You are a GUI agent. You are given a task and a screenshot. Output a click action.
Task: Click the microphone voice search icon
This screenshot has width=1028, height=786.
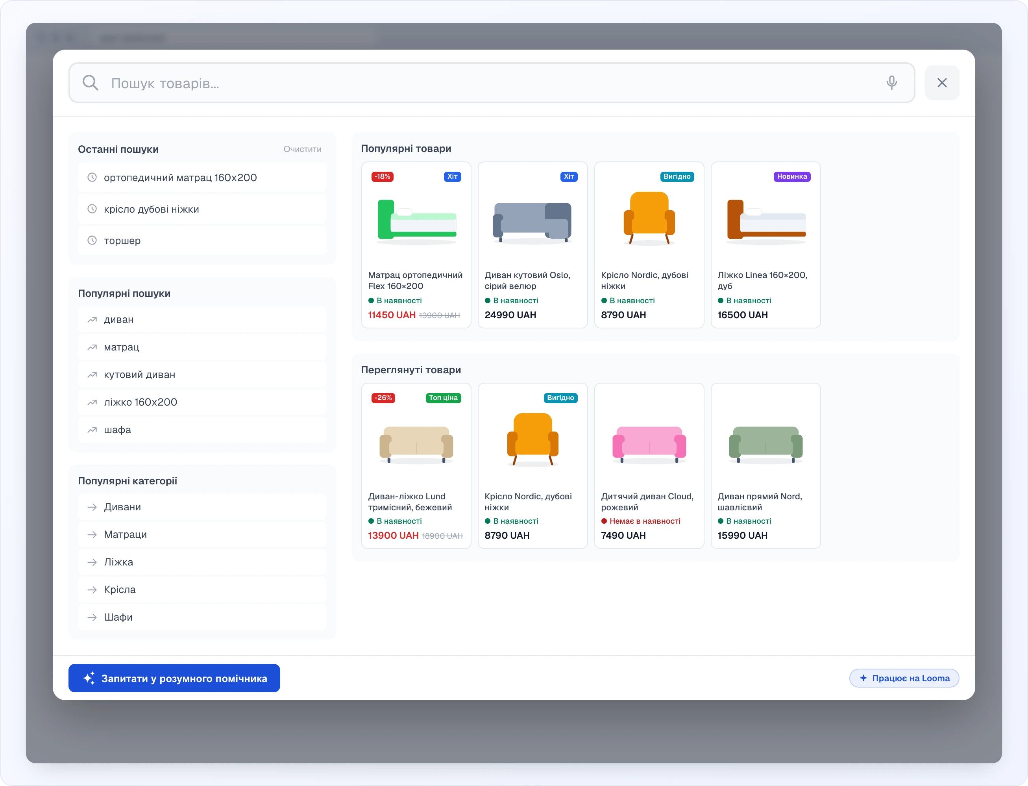891,83
